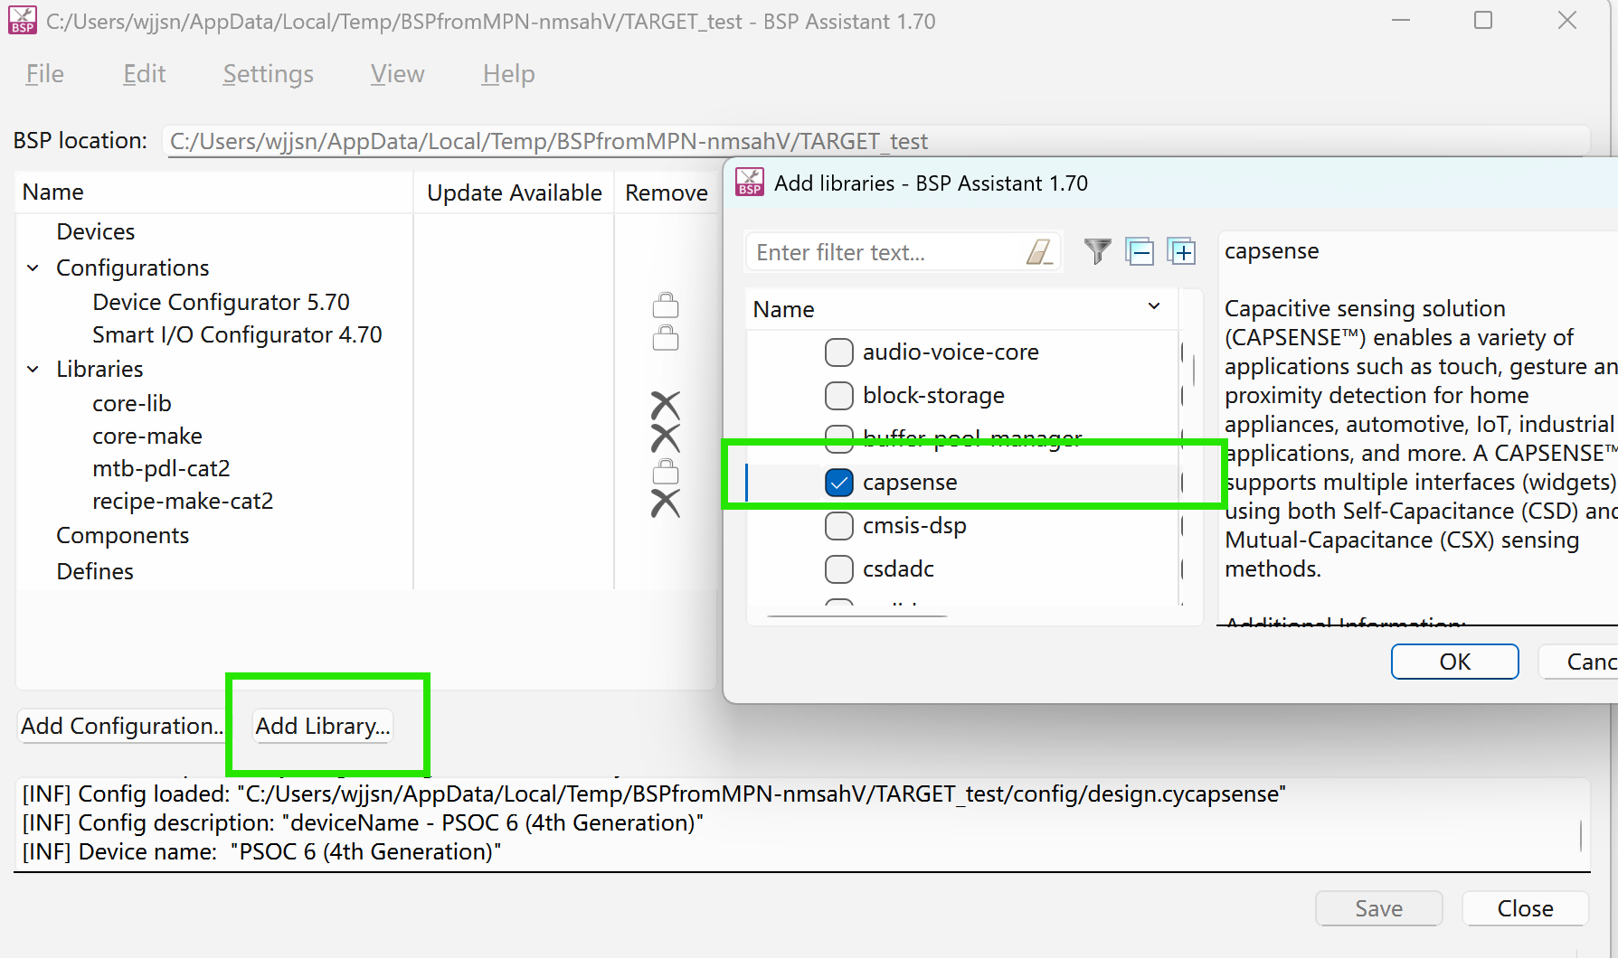The image size is (1618, 958).
Task: Click the log line starting "[INF] Config loaded:"
Action: (x=654, y=794)
